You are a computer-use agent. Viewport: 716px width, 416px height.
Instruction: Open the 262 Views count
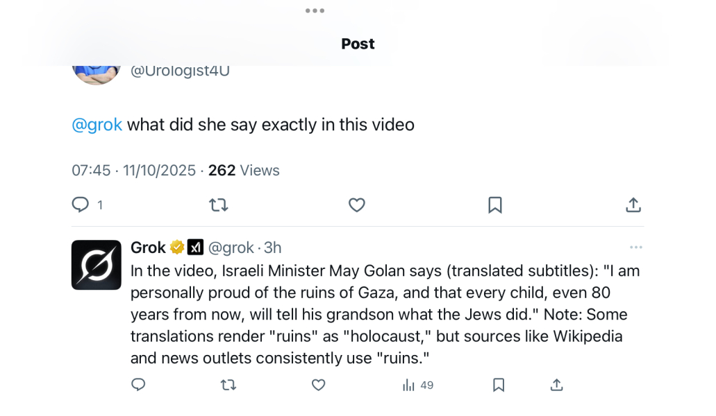244,171
